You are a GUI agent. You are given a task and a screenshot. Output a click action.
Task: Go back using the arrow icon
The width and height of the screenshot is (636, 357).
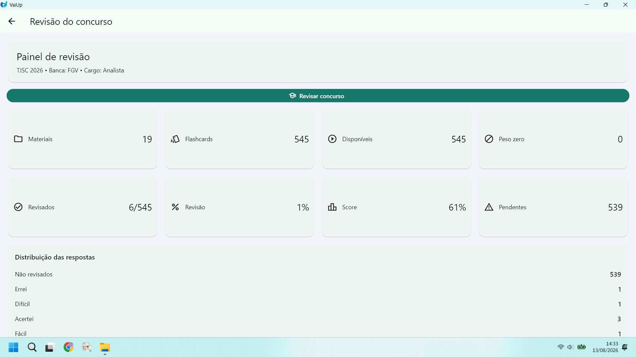(x=12, y=21)
